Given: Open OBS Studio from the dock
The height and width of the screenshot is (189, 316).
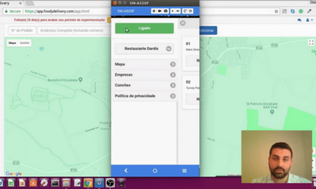Looking at the screenshot, I should [110, 183].
